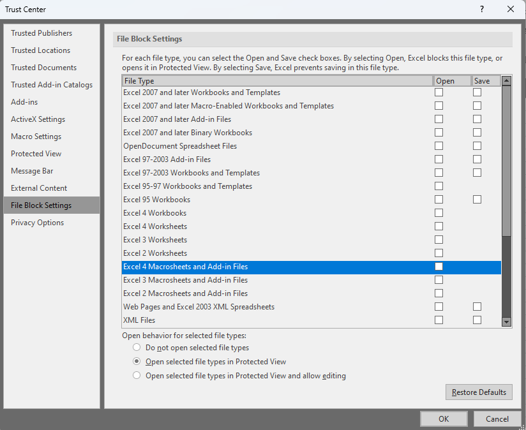This screenshot has width=526, height=430.
Task: Select the OpenDocument Spreadsheet Files row text
Action: click(x=180, y=146)
